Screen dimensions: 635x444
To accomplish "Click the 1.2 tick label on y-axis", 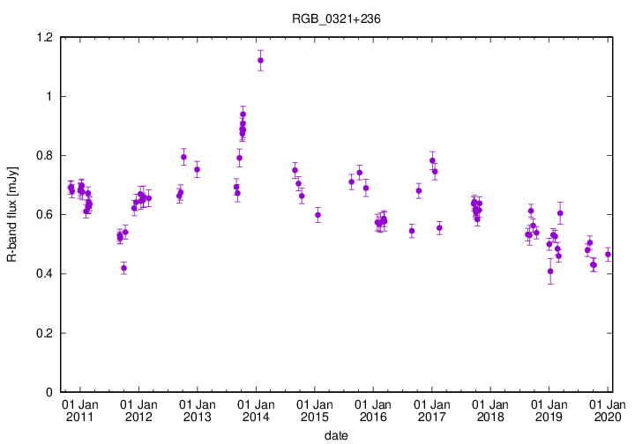I will (43, 37).
